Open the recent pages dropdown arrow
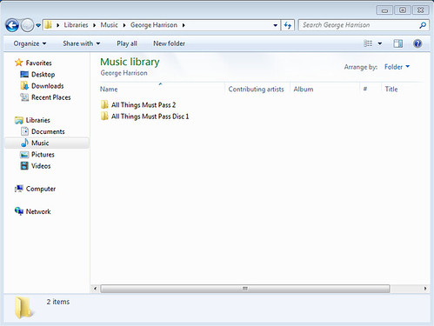The width and height of the screenshot is (434, 326). 38,25
